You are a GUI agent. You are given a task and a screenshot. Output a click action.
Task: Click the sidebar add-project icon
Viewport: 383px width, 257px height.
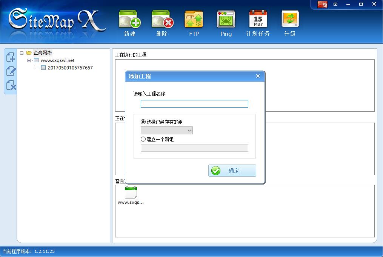point(11,57)
